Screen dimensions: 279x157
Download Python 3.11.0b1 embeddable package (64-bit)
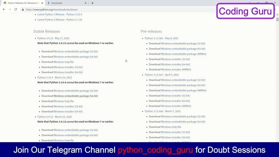pyautogui.click(x=183, y=49)
